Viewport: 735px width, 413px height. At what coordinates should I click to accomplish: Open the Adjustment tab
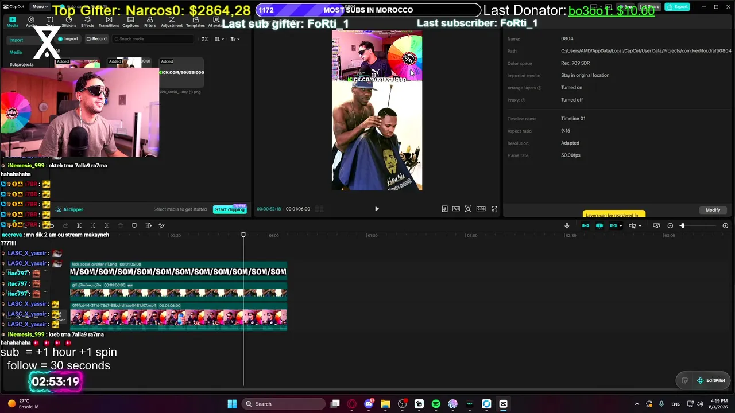click(x=172, y=22)
